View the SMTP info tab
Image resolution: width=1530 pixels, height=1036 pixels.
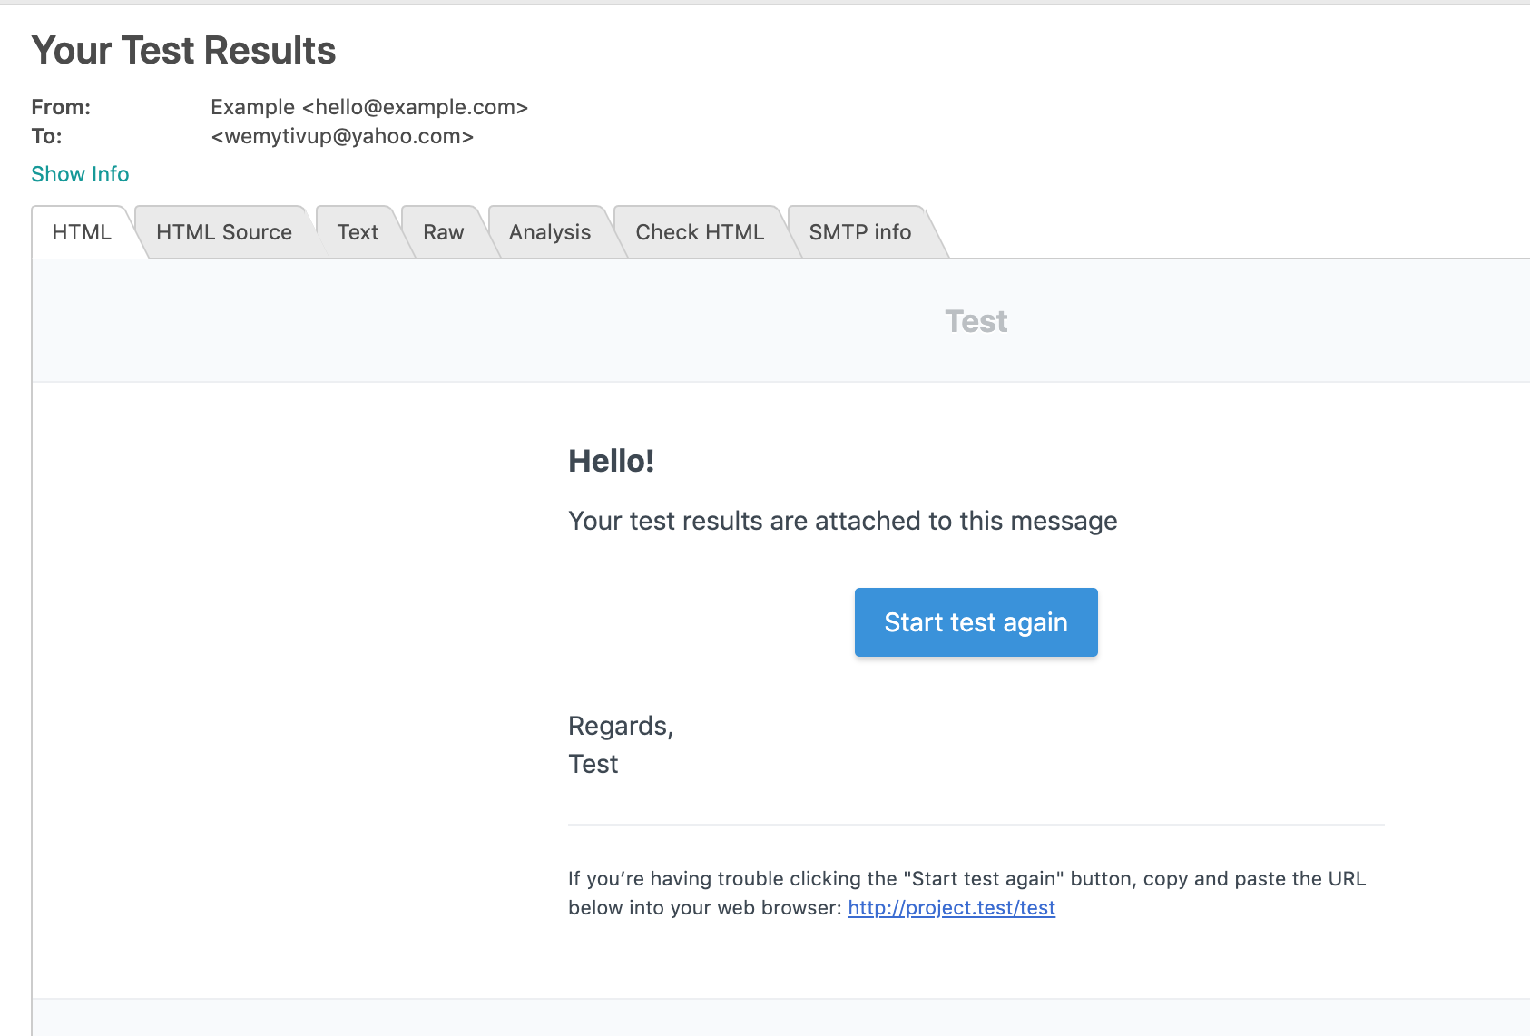tap(859, 232)
